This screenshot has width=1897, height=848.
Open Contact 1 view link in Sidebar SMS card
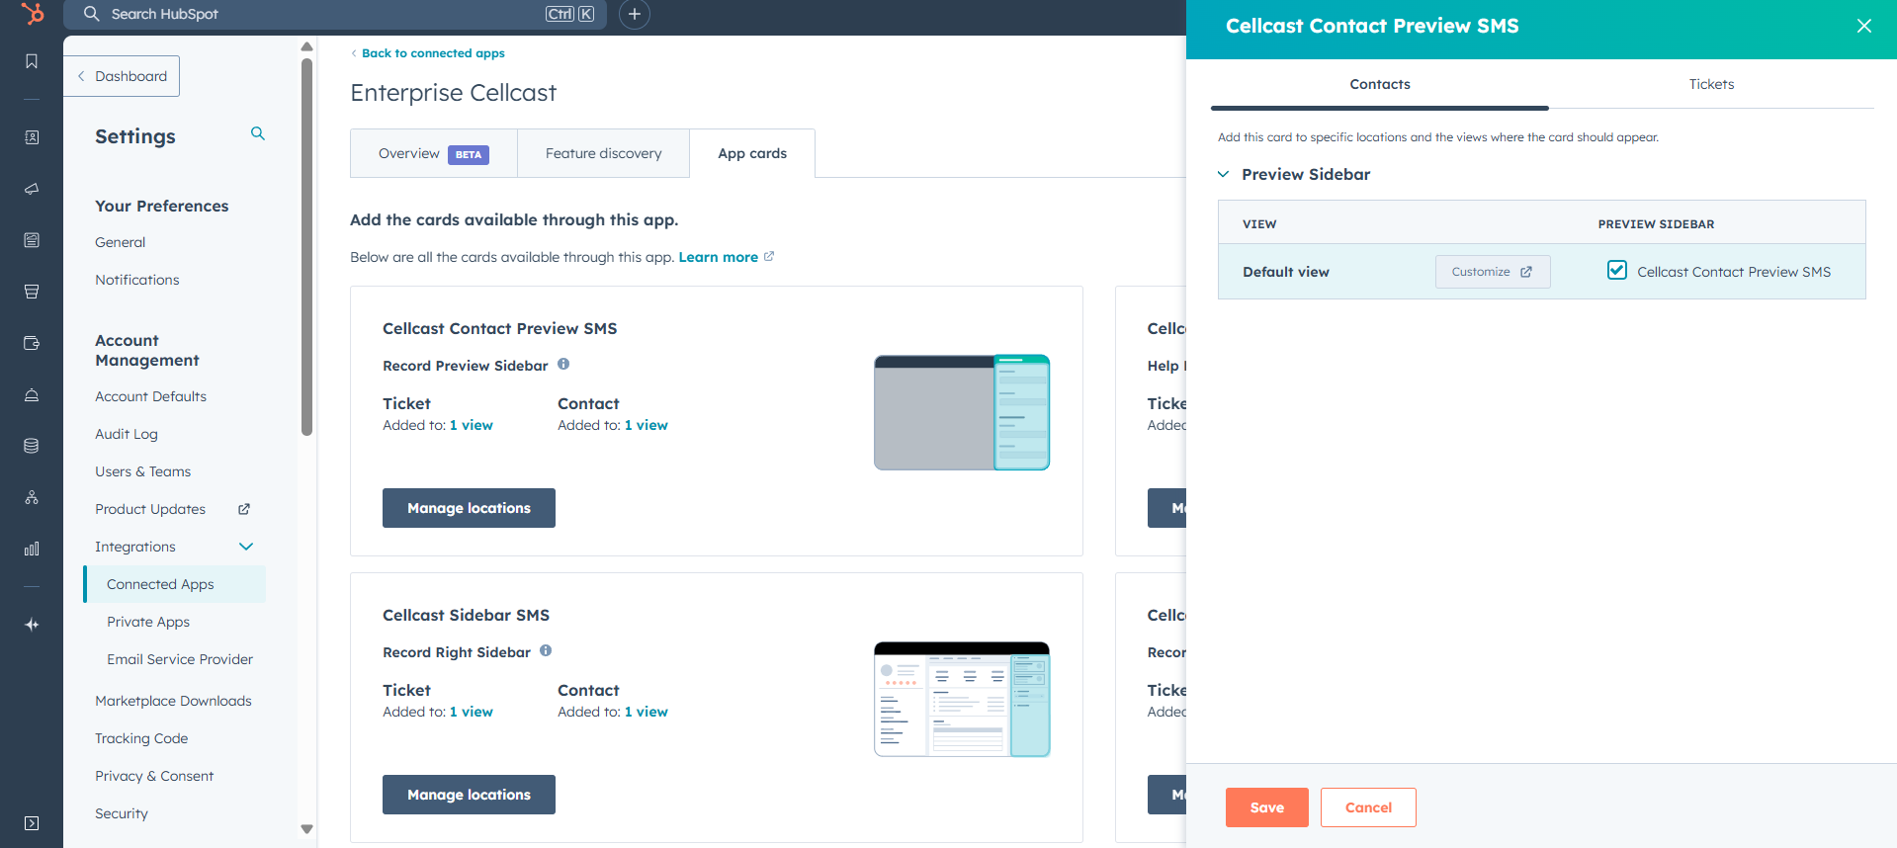pyautogui.click(x=647, y=712)
